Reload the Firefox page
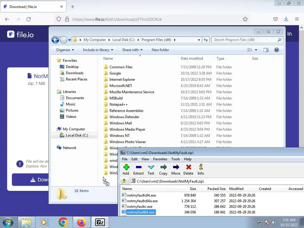Screen dimensions: 304x228 (x=28, y=19)
